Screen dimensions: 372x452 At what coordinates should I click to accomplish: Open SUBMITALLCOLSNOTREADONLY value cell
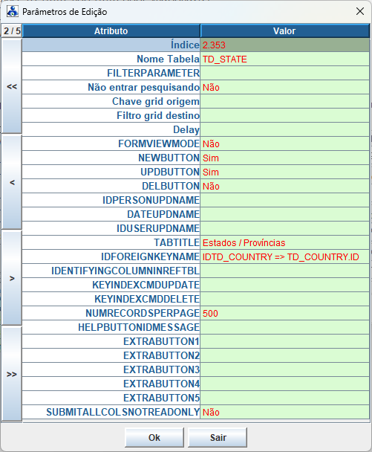coord(285,412)
